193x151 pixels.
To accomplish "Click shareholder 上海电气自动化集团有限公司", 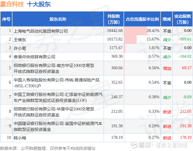I will 41,31.
